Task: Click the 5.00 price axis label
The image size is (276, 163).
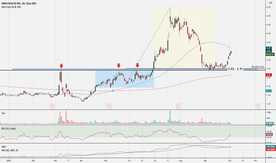Action: pyautogui.click(x=269, y=33)
